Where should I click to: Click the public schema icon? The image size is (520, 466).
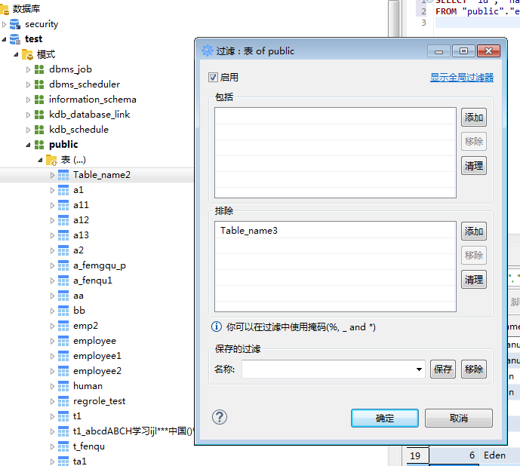click(x=39, y=145)
